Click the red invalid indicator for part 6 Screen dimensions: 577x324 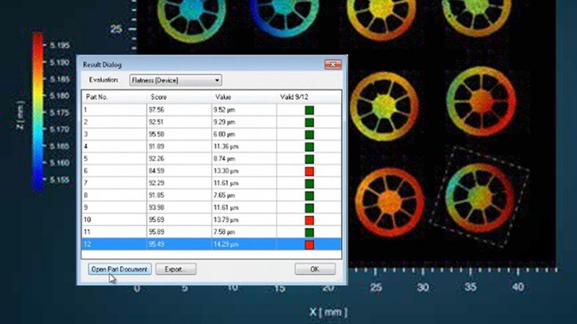pos(309,171)
